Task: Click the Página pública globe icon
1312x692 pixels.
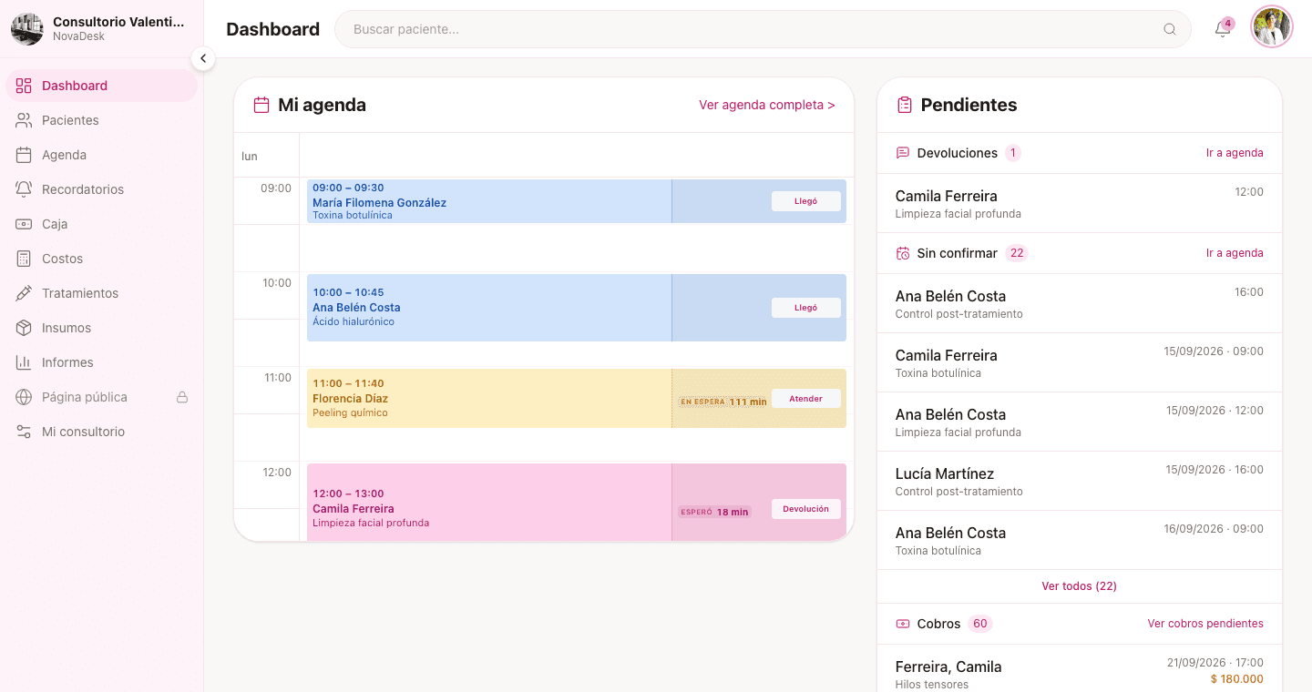Action: click(24, 397)
